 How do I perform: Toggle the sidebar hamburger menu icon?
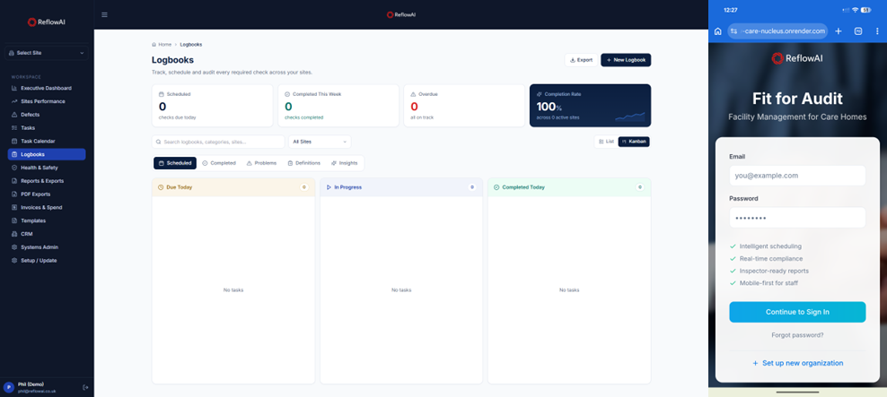(105, 14)
